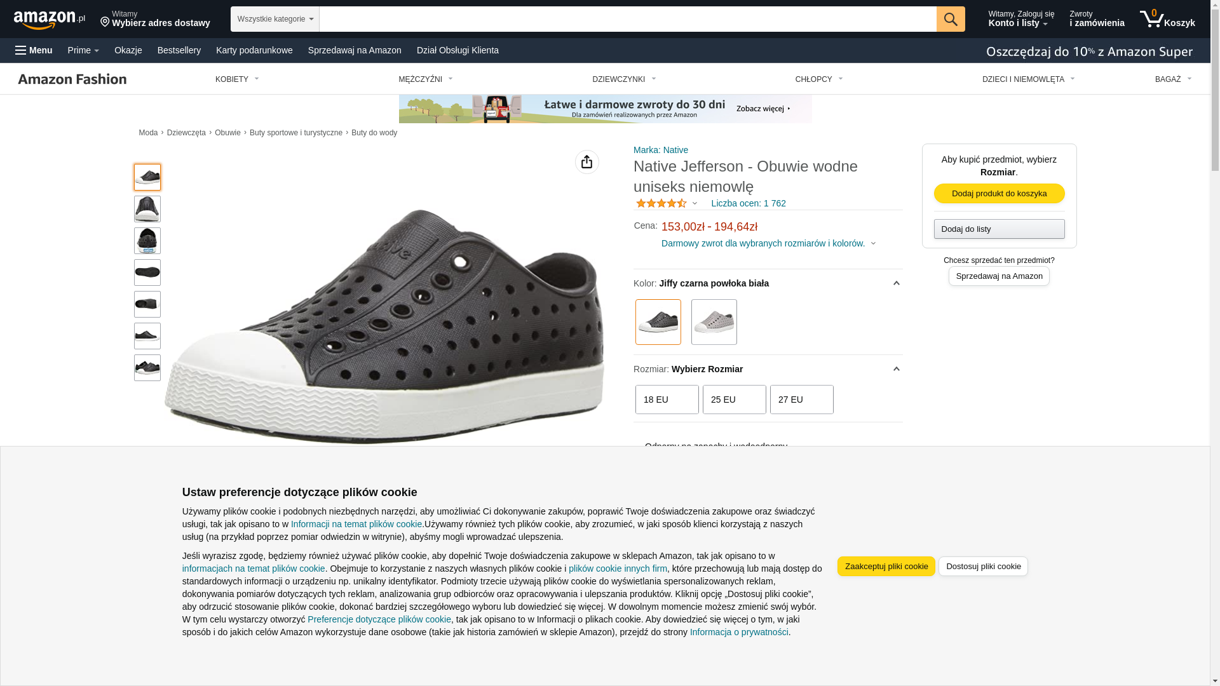Open the hamburger Menu icon
1220x686 pixels.
point(21,50)
